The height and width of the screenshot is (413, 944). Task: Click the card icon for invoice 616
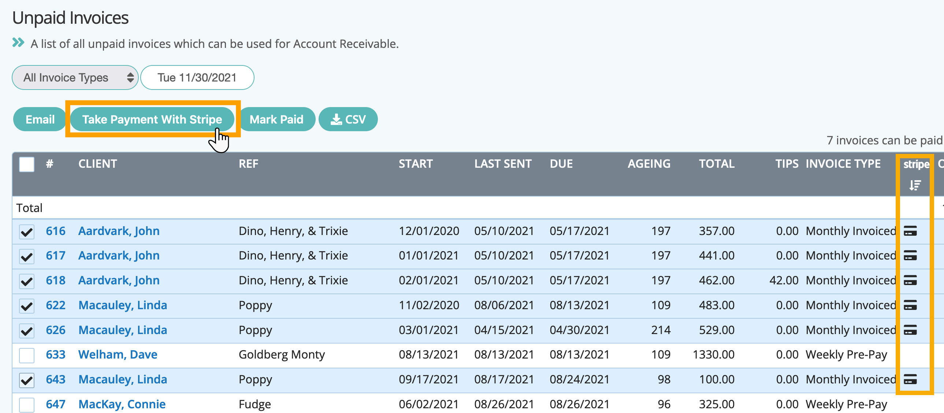click(910, 231)
